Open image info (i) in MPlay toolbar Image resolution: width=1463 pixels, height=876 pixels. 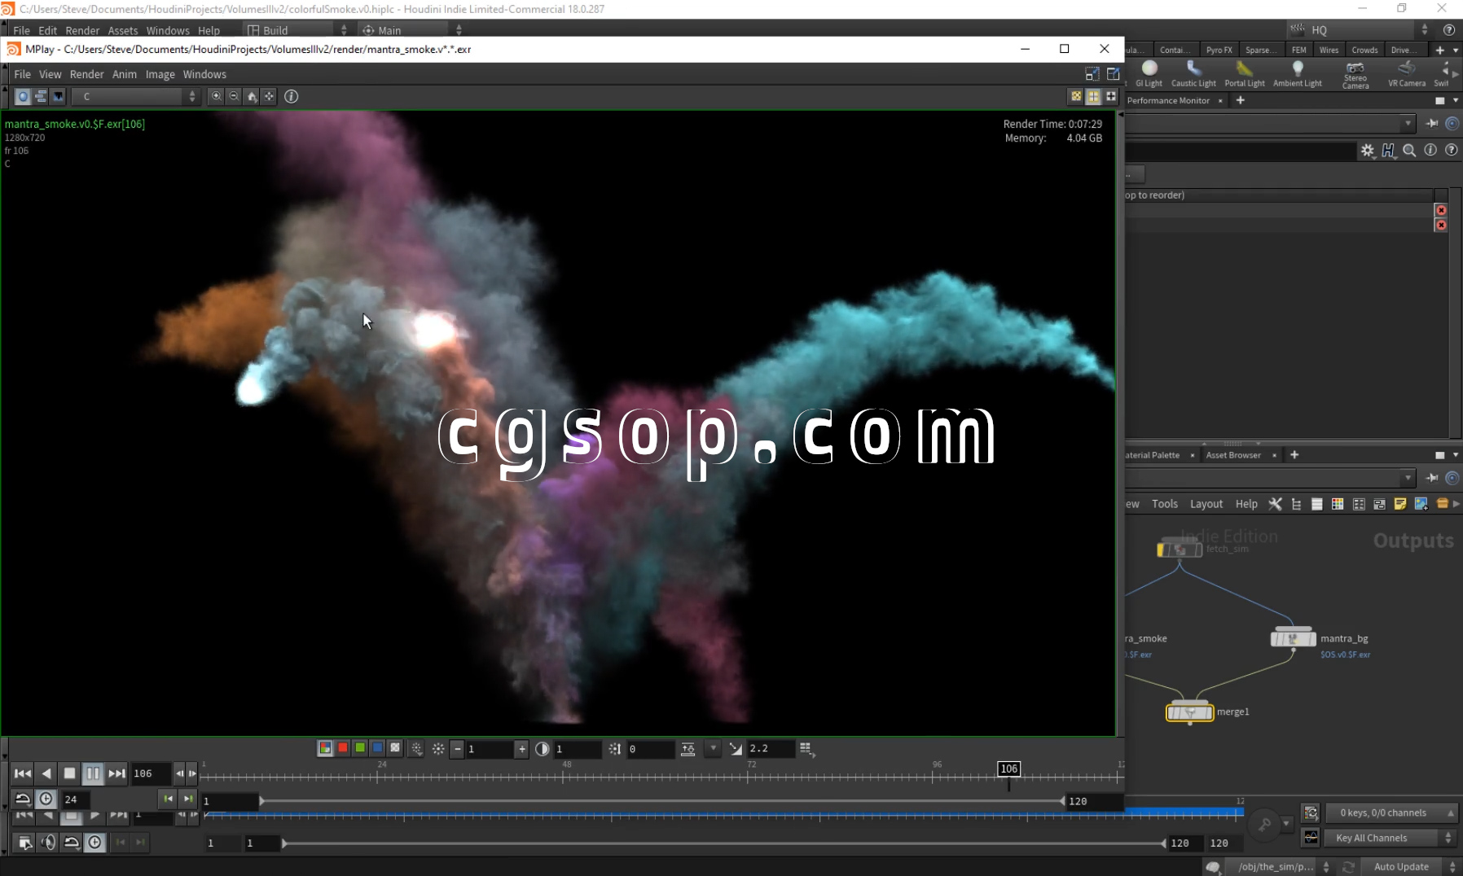291,96
